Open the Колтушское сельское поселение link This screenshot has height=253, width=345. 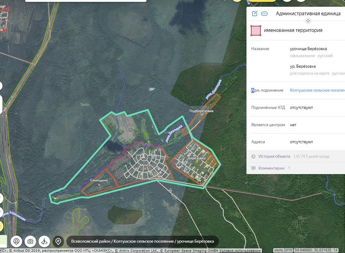coord(318,90)
